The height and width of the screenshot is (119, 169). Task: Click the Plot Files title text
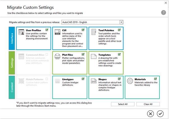67,55
